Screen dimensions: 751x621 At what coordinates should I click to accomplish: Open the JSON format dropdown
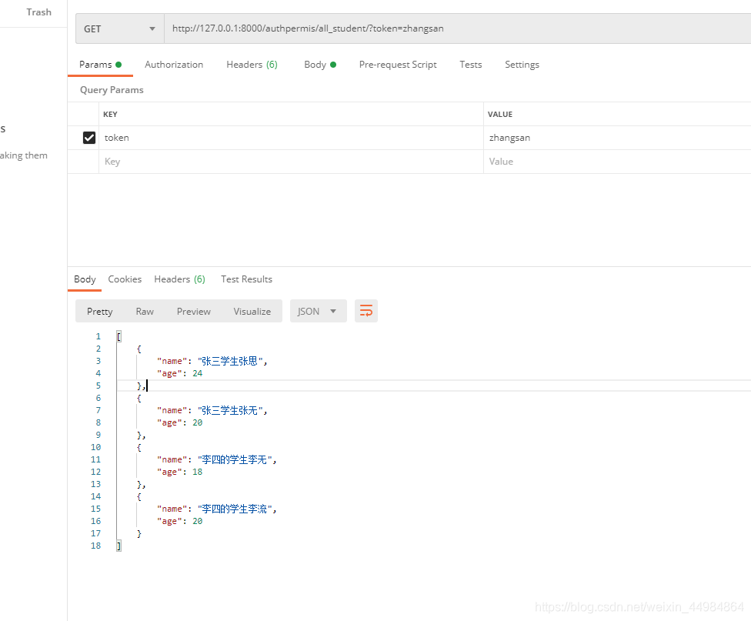[318, 311]
